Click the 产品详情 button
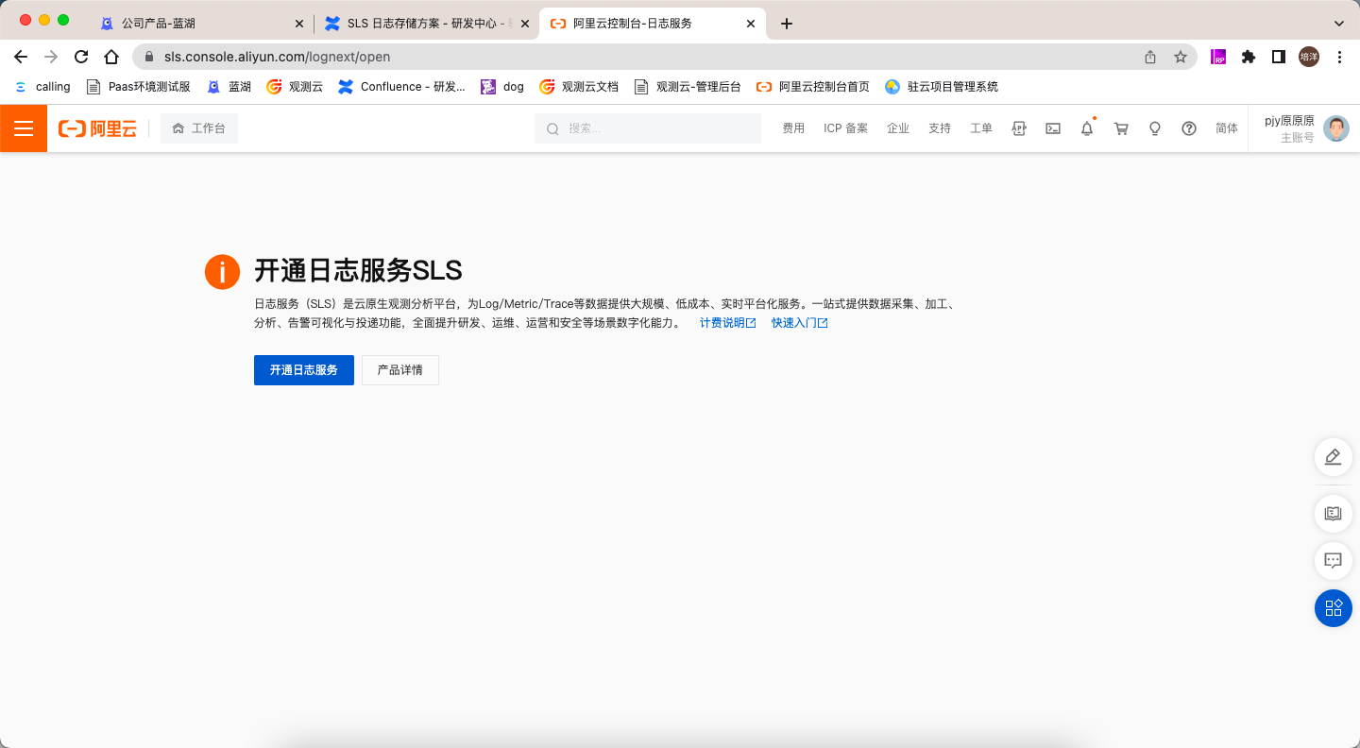 (400, 370)
